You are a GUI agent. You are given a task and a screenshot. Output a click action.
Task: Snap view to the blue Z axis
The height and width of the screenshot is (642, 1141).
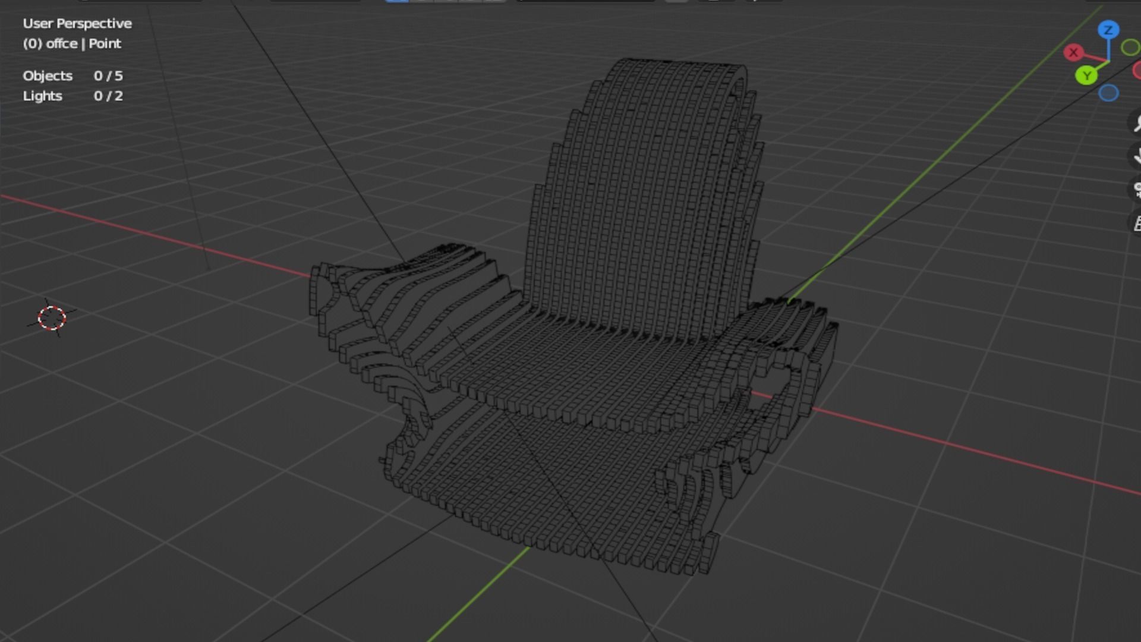tap(1108, 30)
